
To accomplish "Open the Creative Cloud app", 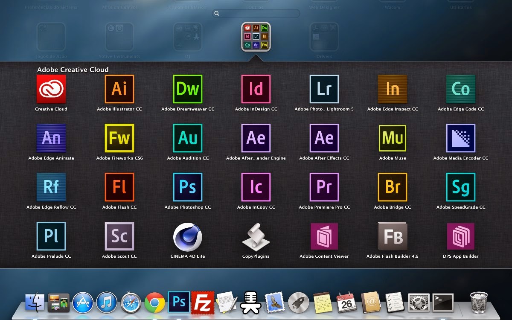I will 51,89.
